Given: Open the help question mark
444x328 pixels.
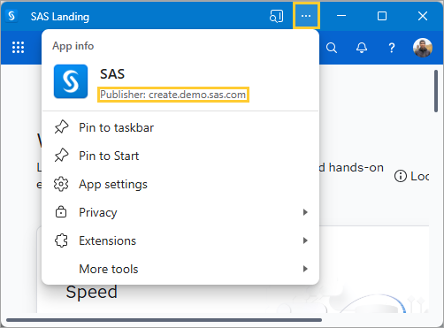Looking at the screenshot, I should 392,48.
